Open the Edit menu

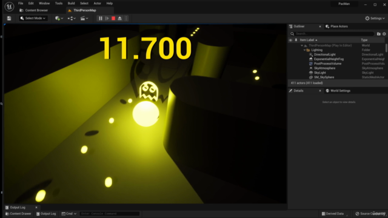[31, 4]
